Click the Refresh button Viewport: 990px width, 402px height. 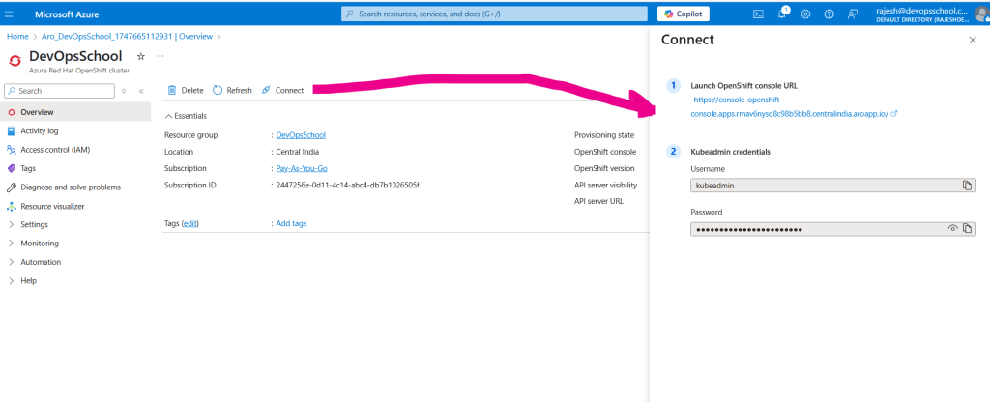[232, 91]
